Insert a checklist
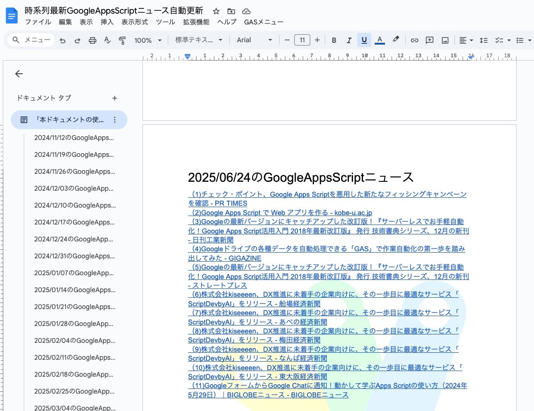The image size is (534, 411). [499, 40]
